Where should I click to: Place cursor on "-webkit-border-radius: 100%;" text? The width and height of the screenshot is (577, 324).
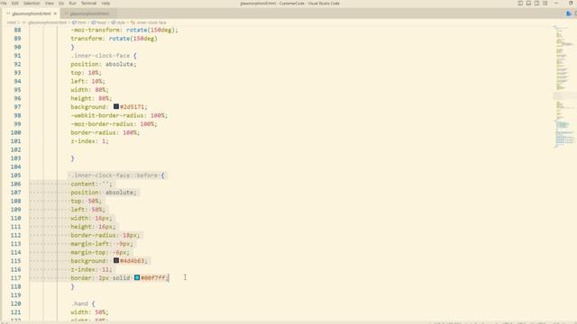point(119,115)
